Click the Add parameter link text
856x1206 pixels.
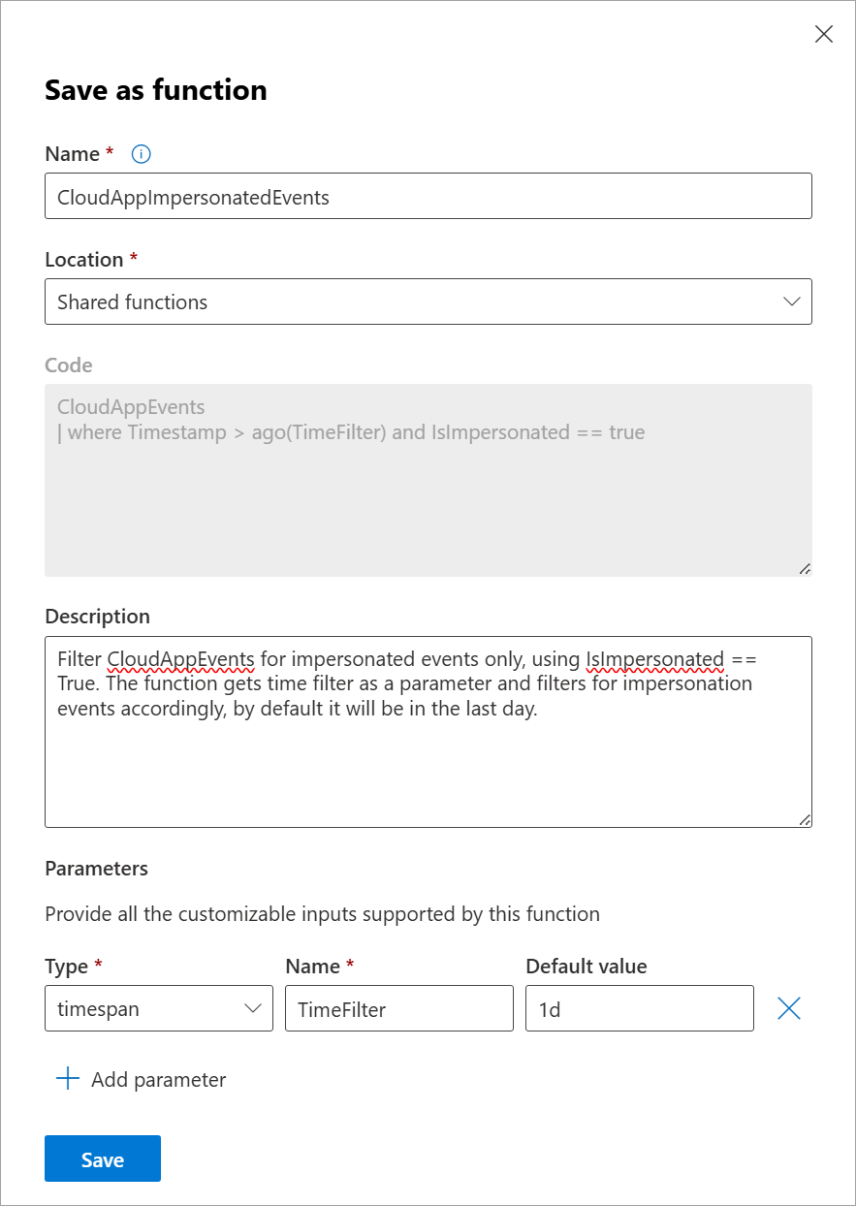(x=159, y=1079)
